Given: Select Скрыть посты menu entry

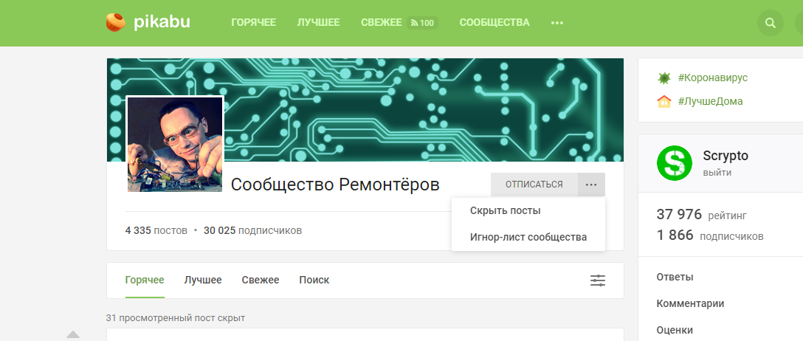Looking at the screenshot, I should point(528,210).
